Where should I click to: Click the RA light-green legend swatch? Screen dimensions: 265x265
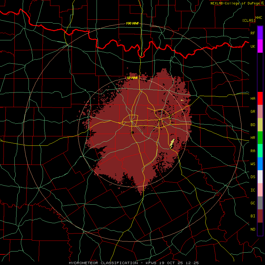coord(260,151)
